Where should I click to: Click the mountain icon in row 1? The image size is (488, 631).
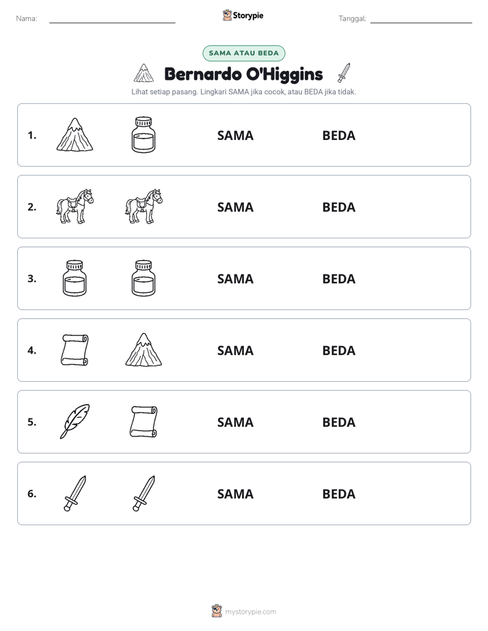click(75, 135)
